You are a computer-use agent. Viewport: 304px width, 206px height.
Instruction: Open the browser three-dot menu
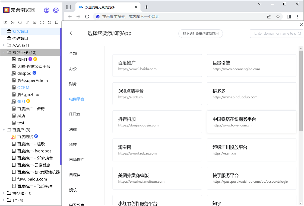click(x=297, y=17)
